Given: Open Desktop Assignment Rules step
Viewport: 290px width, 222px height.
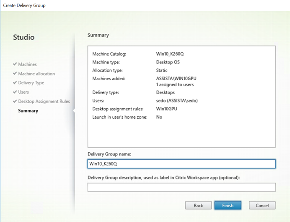Looking at the screenshot, I should [44, 101].
